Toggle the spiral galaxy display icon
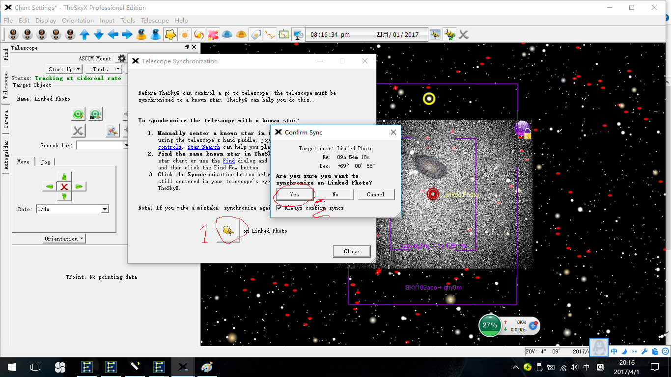Image resolution: width=671 pixels, height=377 pixels. pyautogui.click(x=198, y=34)
